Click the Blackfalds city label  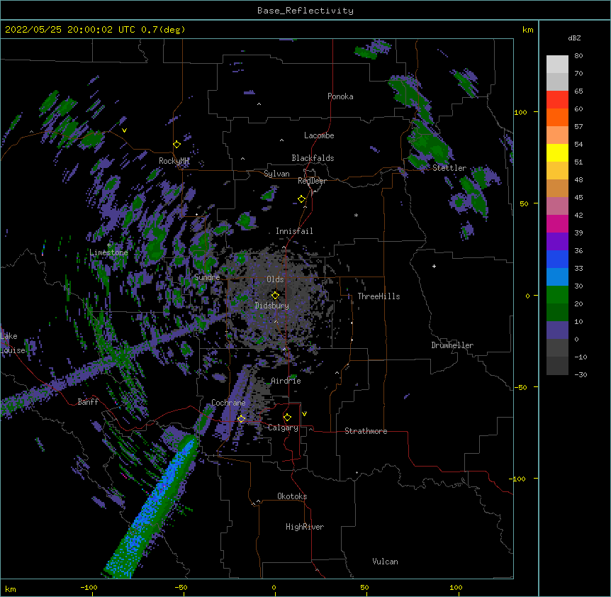point(313,158)
